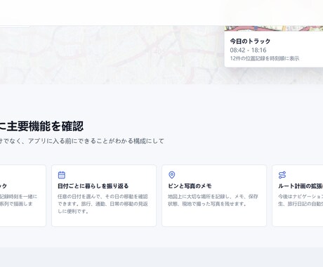The width and height of the screenshot is (323, 267).
Task: Click the description starting 今後はナビゲーション
Action: pos(301,200)
